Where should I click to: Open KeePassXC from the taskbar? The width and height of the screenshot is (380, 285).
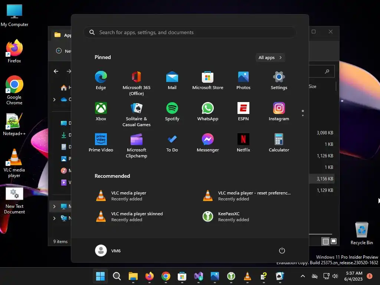click(231, 276)
